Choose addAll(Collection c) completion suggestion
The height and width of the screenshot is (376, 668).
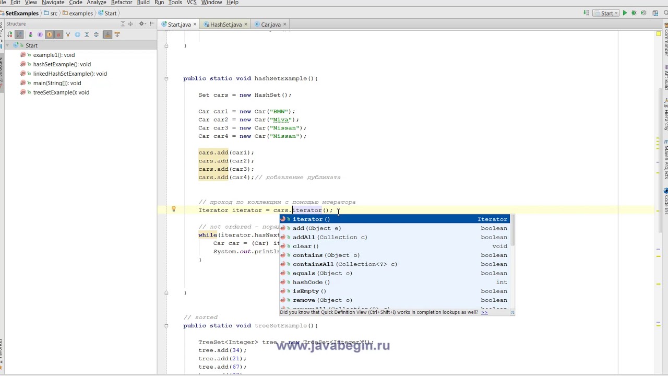(x=394, y=237)
